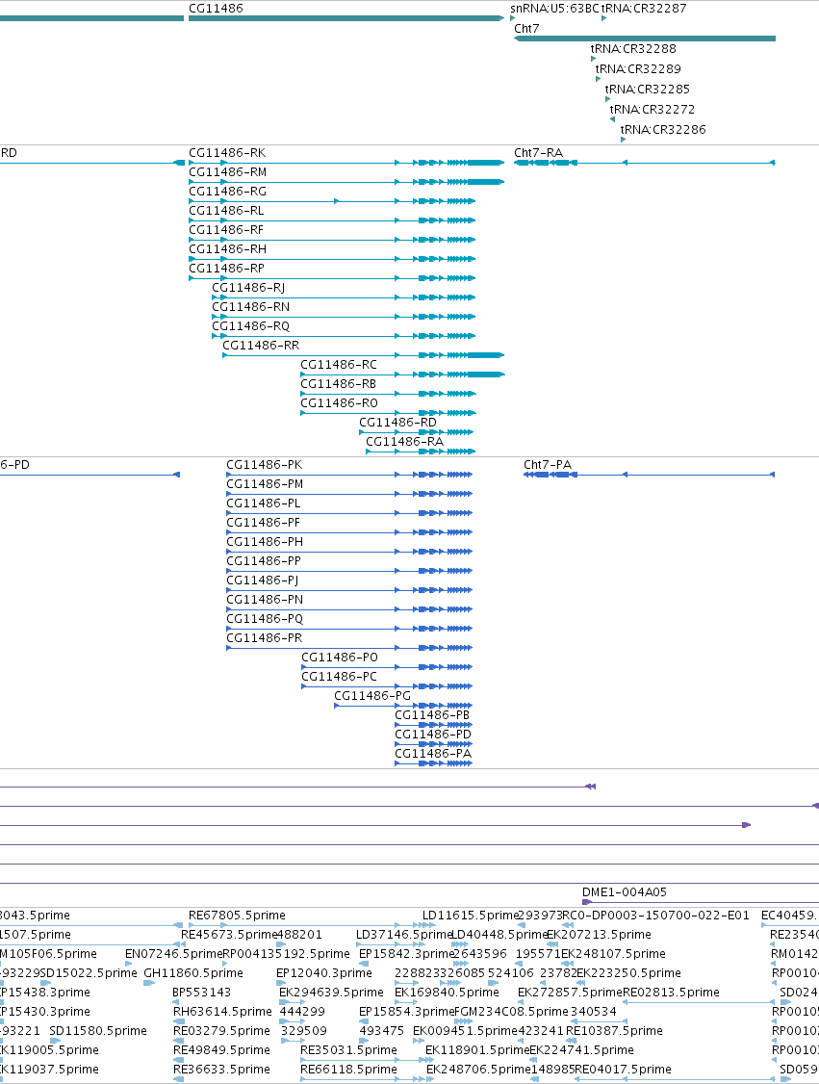Select the RC0-DP0003-150700-022-E01 entry
Screen dimensions: 819x1084
point(656,916)
